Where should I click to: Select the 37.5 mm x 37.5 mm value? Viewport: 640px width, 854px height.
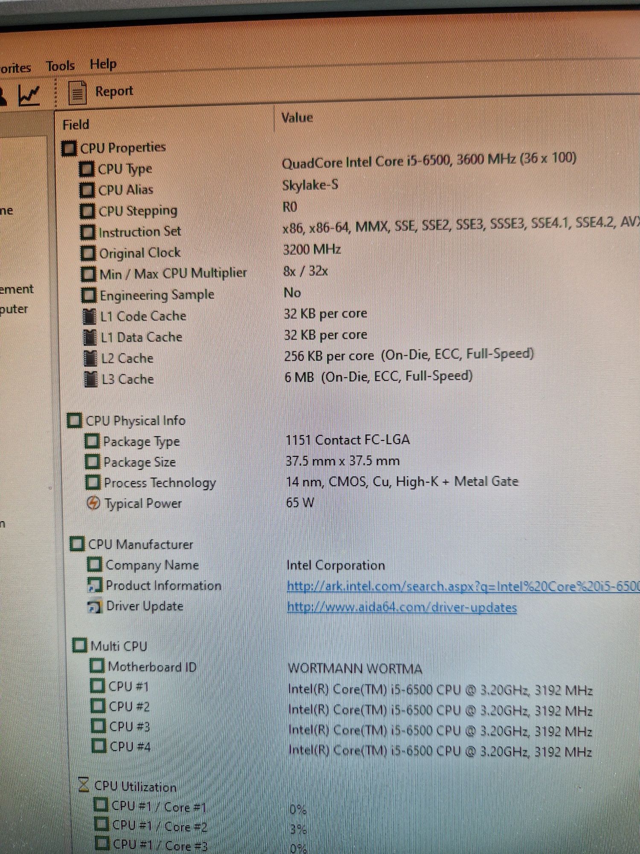click(343, 461)
